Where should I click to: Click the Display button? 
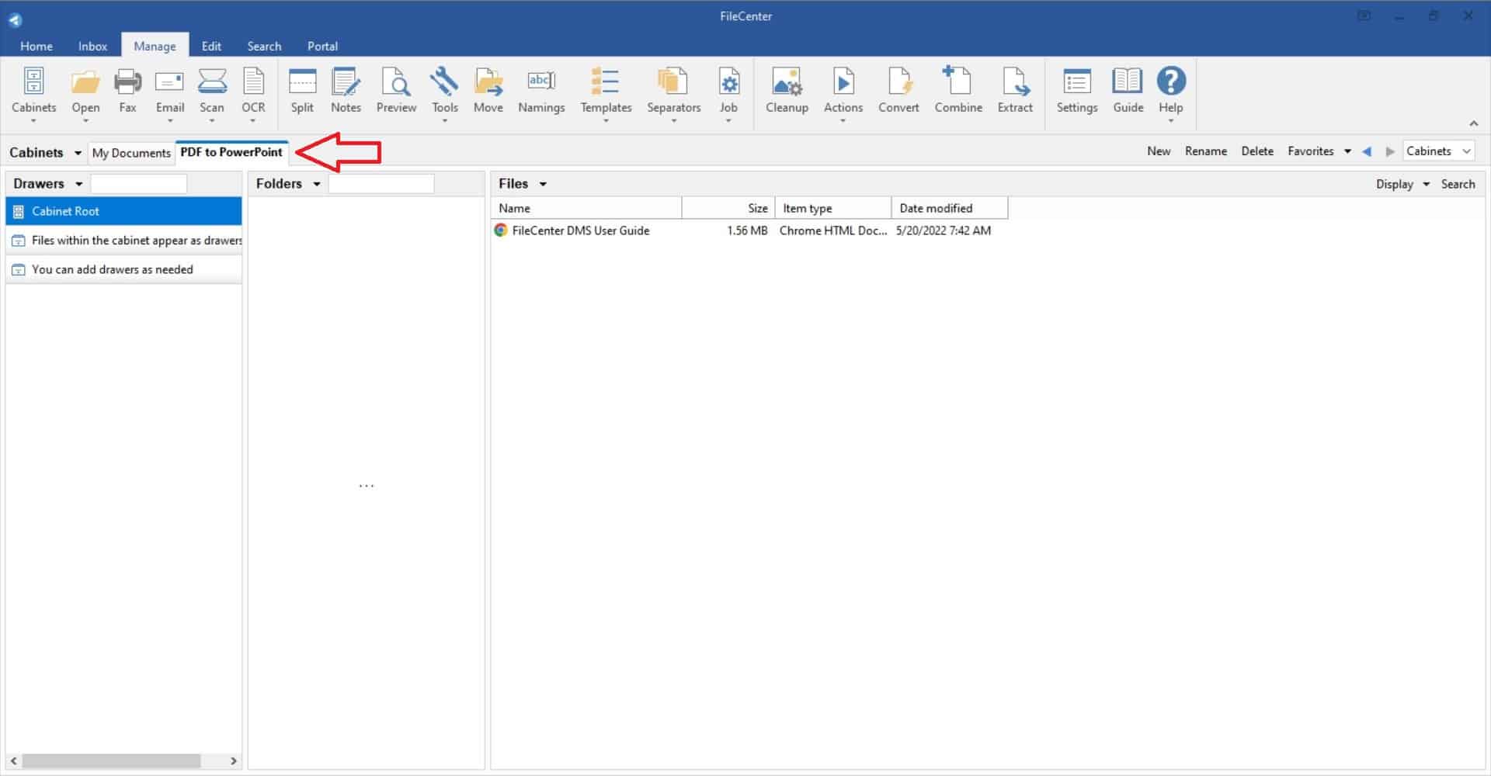click(1394, 184)
